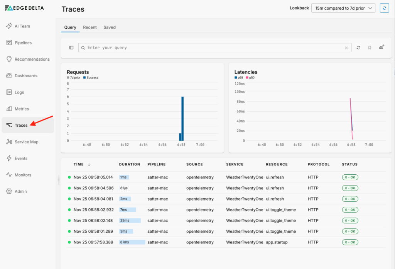Sort traces by the TIME column
Image resolution: width=395 pixels, height=269 pixels.
point(79,164)
